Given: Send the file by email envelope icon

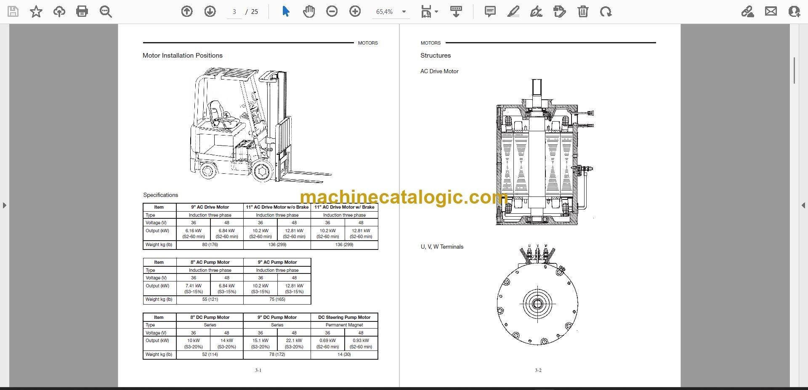Looking at the screenshot, I should 771,11.
